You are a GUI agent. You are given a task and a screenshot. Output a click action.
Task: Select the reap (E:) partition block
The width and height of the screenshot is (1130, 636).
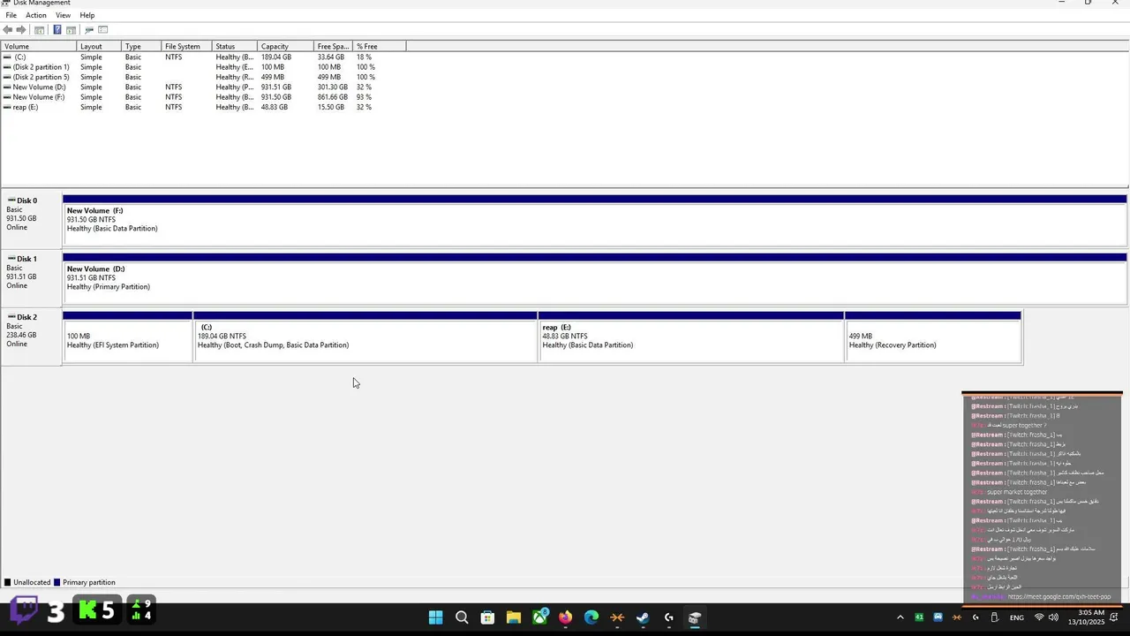(691, 337)
